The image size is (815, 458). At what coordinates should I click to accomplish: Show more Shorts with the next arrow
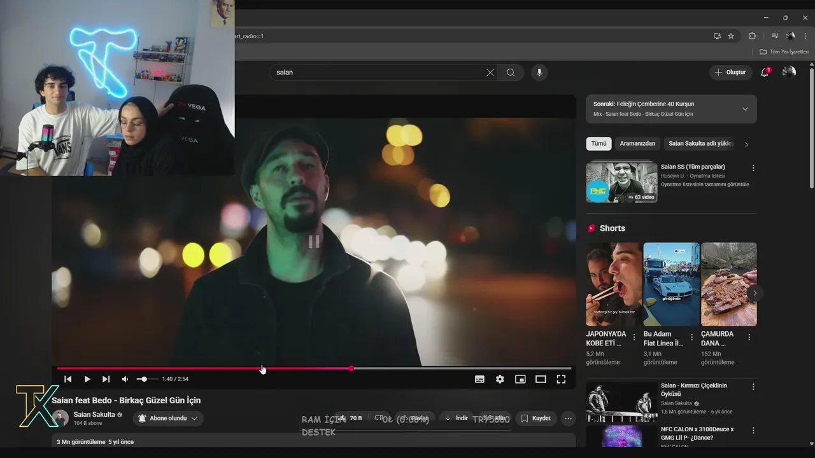tap(755, 293)
